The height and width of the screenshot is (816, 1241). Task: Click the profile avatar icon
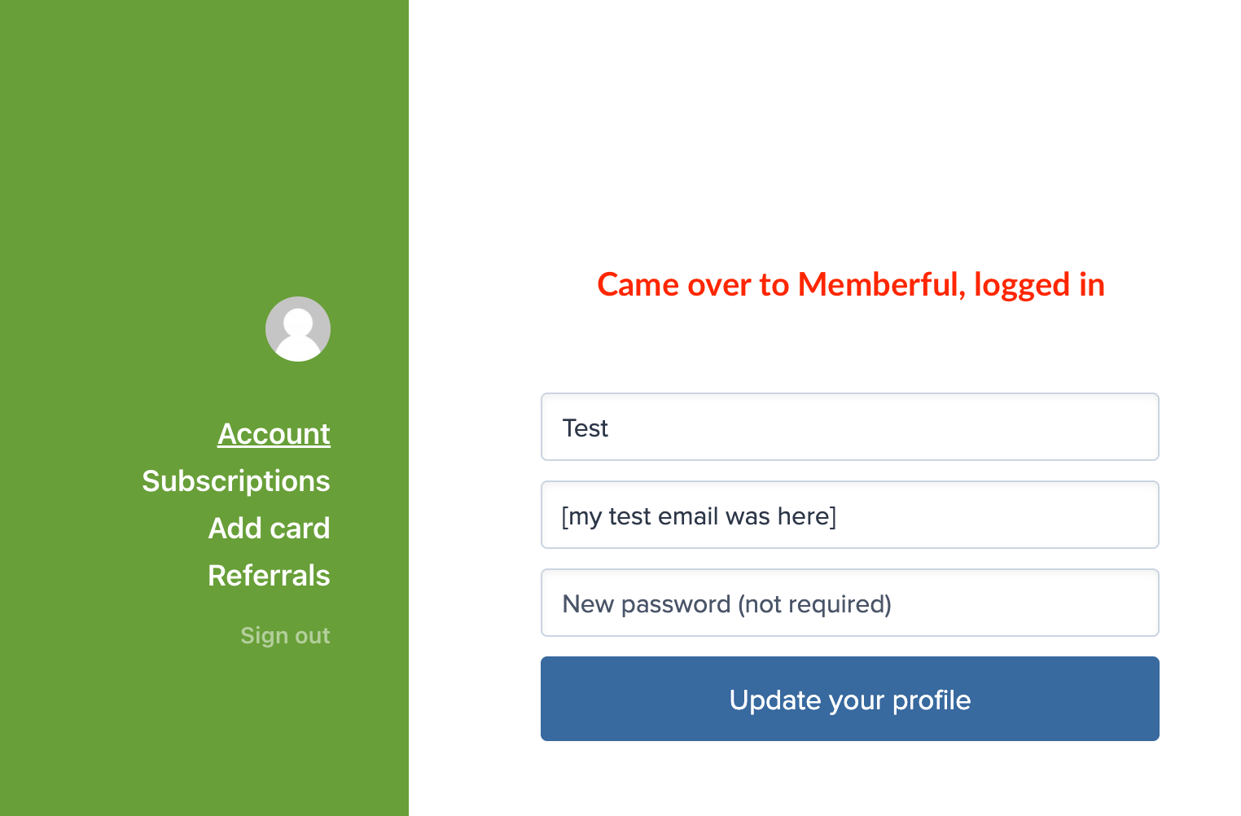(298, 329)
